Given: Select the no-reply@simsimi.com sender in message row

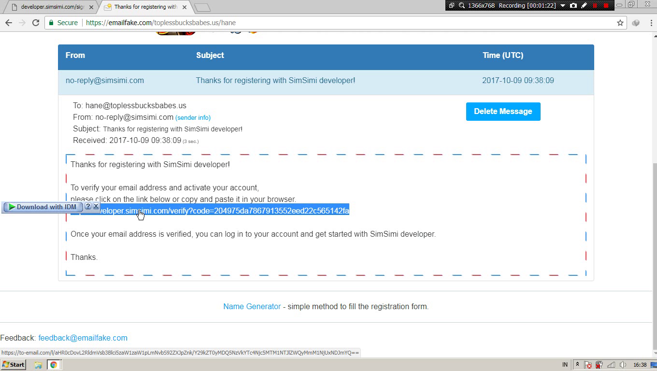Looking at the screenshot, I should pyautogui.click(x=105, y=81).
